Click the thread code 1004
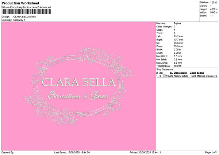 coord(193,76)
